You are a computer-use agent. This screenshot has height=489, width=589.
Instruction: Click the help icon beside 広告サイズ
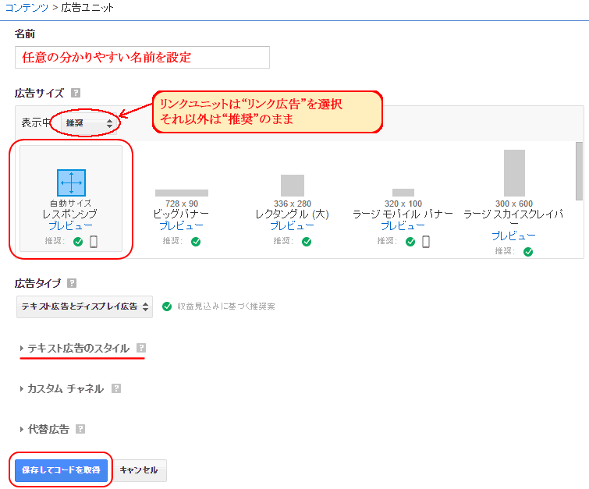point(76,93)
